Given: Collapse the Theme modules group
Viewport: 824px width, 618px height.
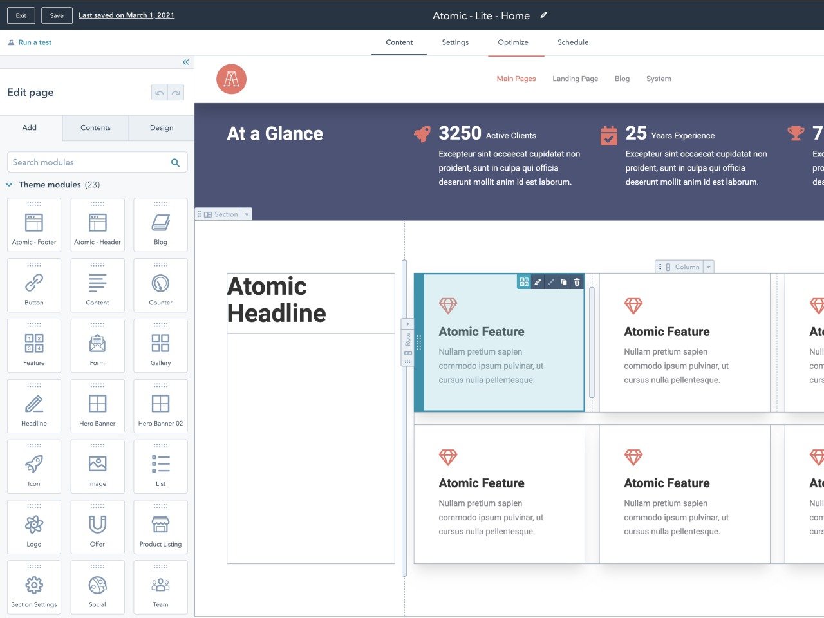Looking at the screenshot, I should click(9, 185).
